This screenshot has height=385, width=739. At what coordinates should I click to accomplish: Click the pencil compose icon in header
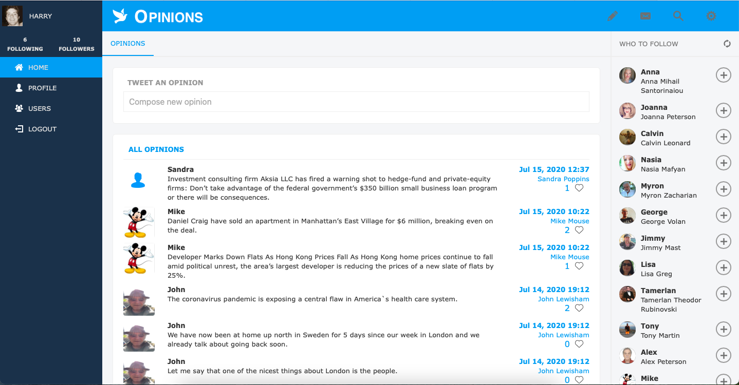pyautogui.click(x=612, y=16)
